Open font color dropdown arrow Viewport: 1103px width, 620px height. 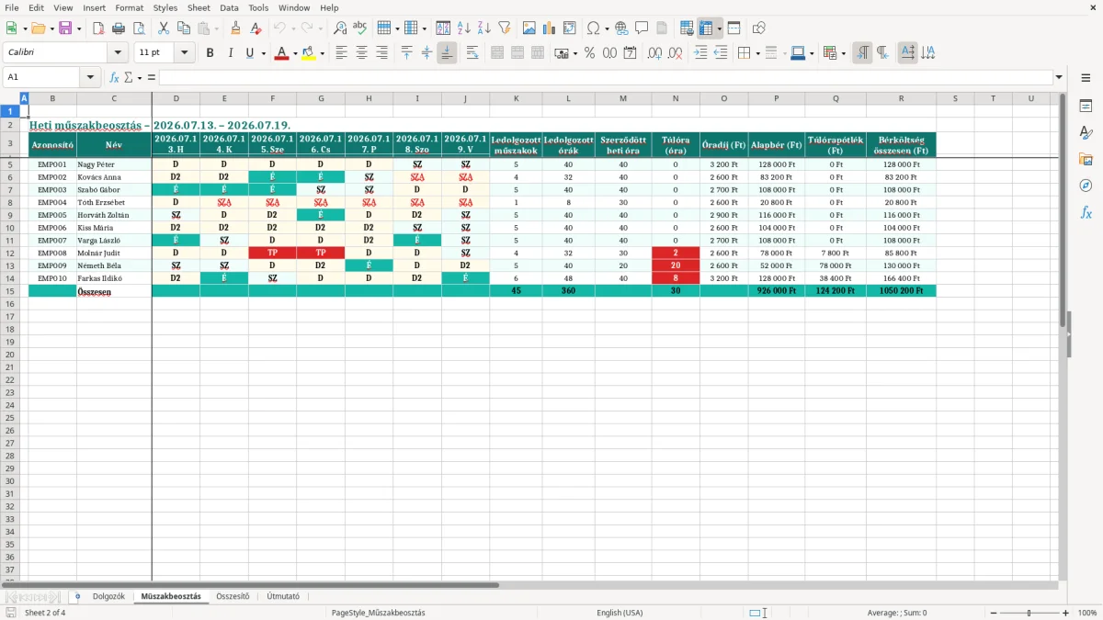point(294,53)
